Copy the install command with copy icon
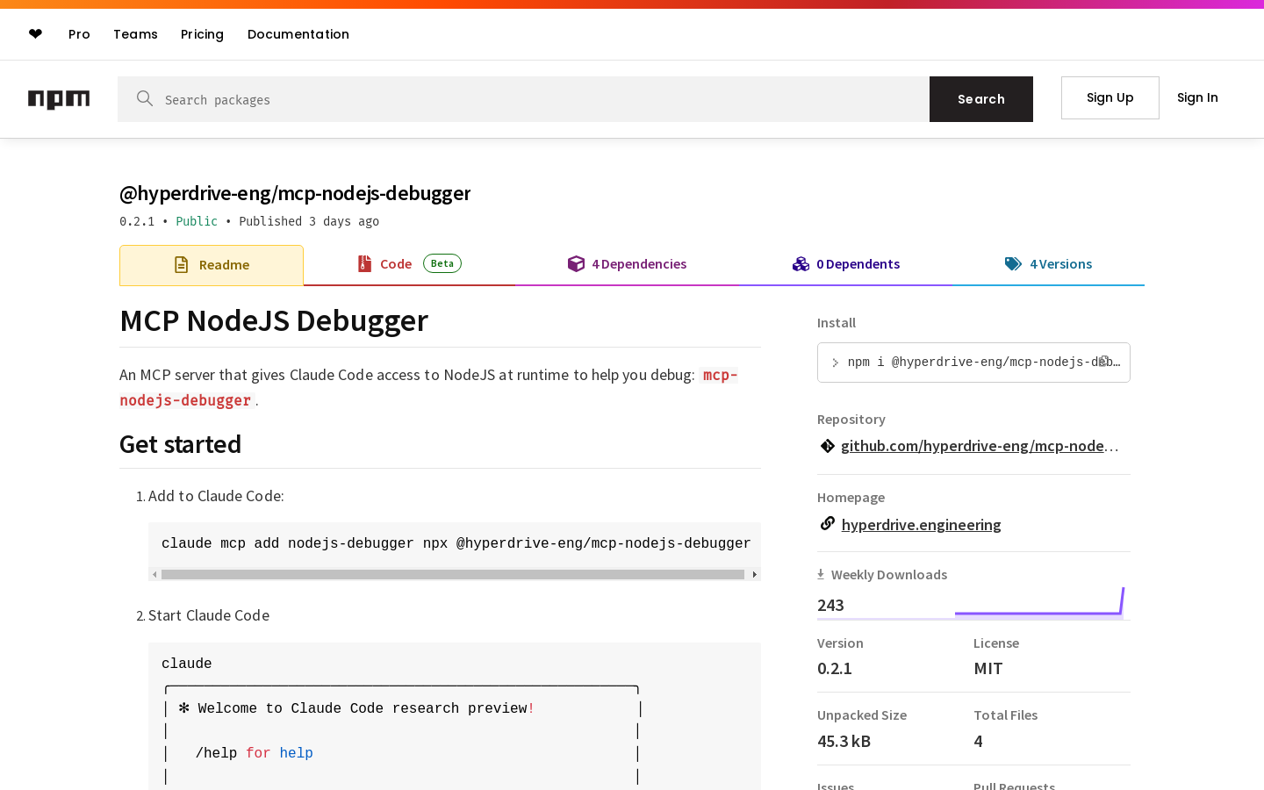The height and width of the screenshot is (790, 1264). 1104,362
